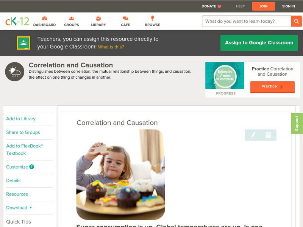The width and height of the screenshot is (303, 227).
Task: Expand the Download dropdown
Action: coord(19,208)
